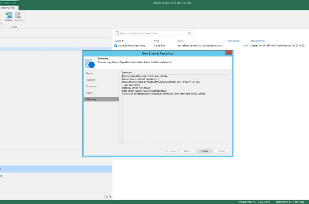Click the navigation pane options icon

[x=106, y=196]
